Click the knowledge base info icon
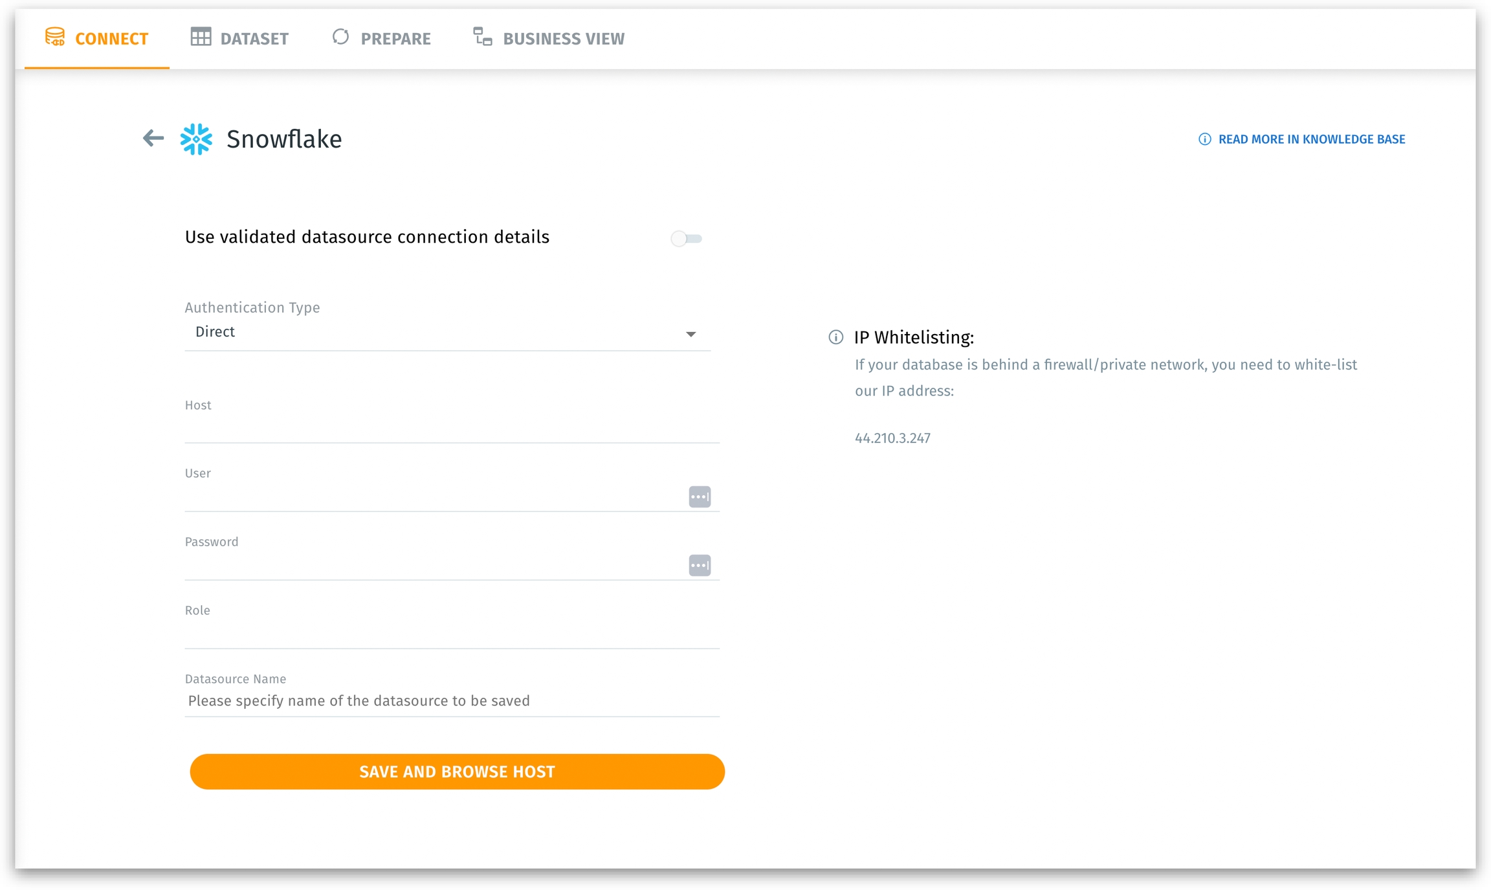 1204,139
